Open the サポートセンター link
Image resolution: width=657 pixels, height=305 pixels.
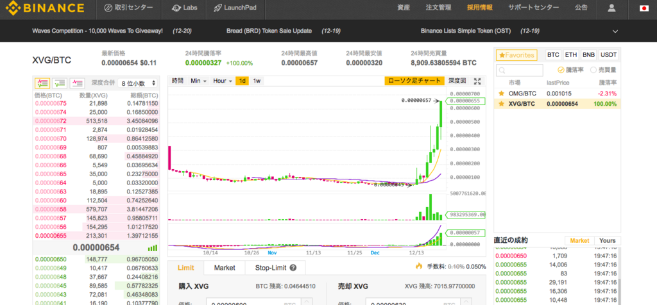pos(533,8)
